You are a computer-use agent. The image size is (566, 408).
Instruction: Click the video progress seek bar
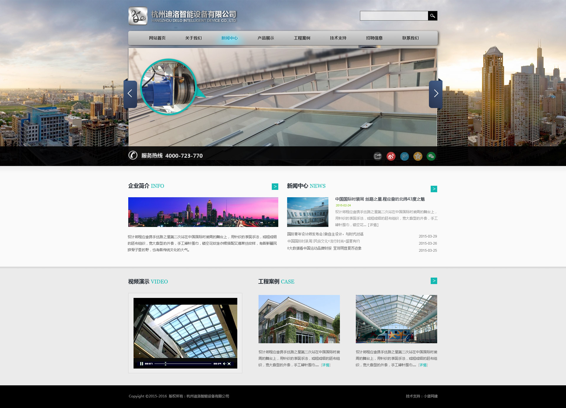183,364
